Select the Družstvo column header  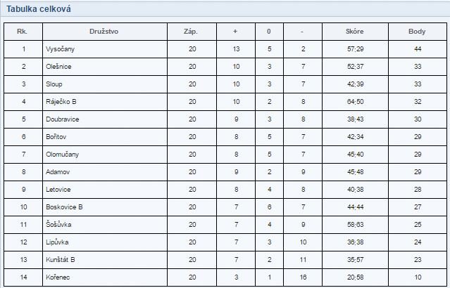coord(104,32)
